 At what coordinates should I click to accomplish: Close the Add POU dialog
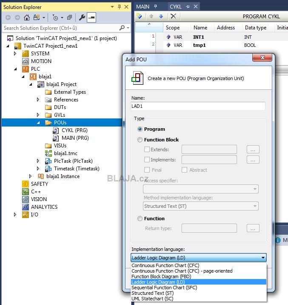262,58
